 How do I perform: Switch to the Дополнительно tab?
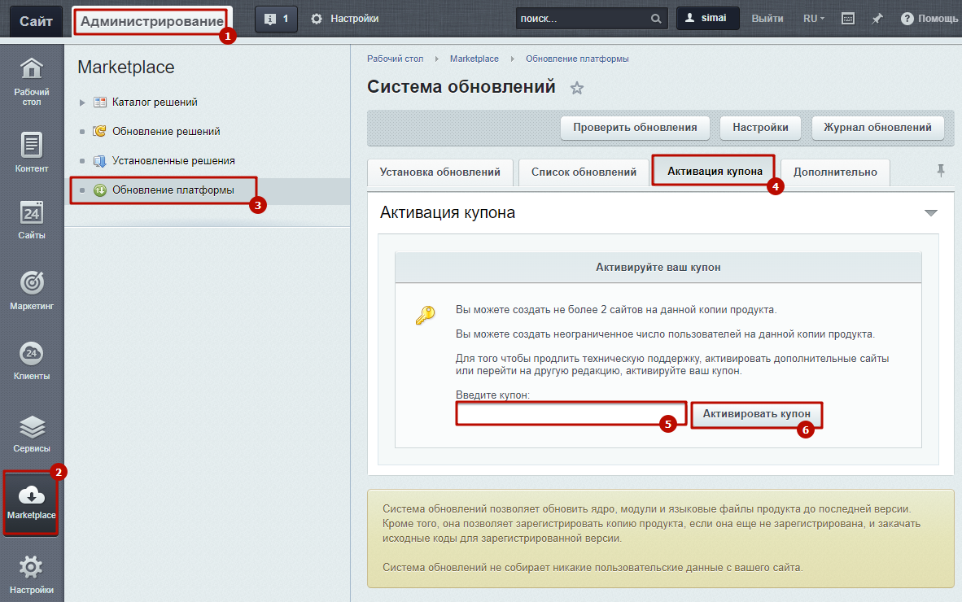[835, 172]
